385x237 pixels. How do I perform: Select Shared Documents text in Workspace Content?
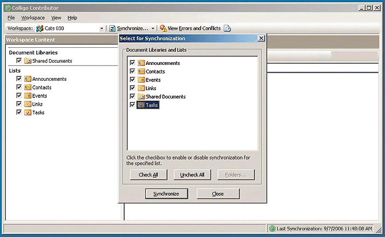[x=52, y=61]
